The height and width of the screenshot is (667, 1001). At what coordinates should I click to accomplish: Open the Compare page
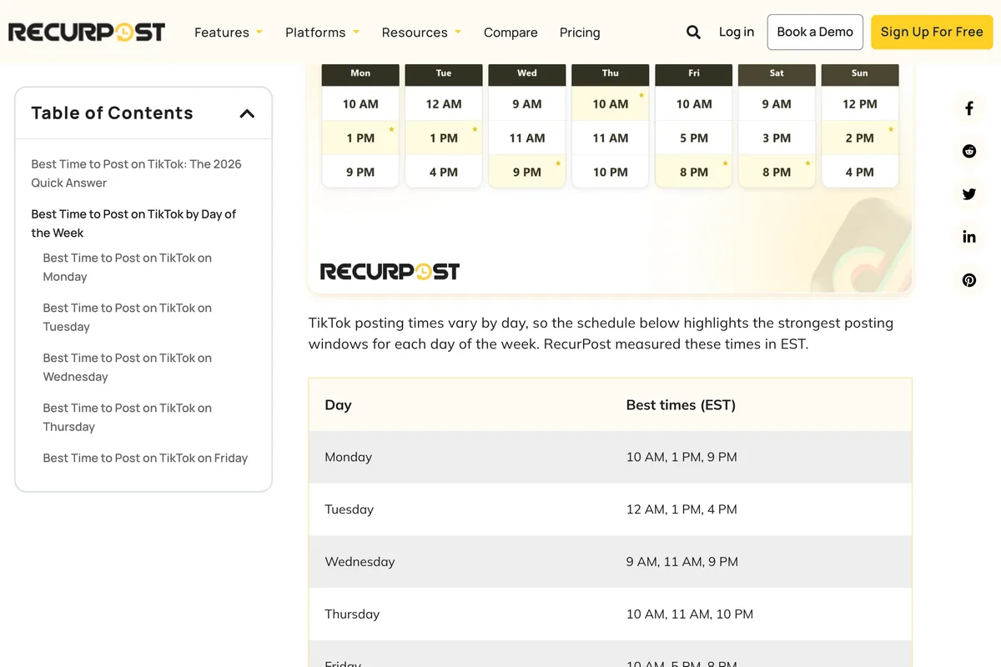(511, 33)
